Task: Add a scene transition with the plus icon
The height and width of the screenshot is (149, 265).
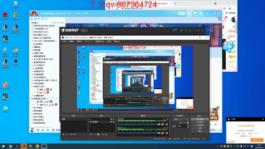Action: pos(181,123)
